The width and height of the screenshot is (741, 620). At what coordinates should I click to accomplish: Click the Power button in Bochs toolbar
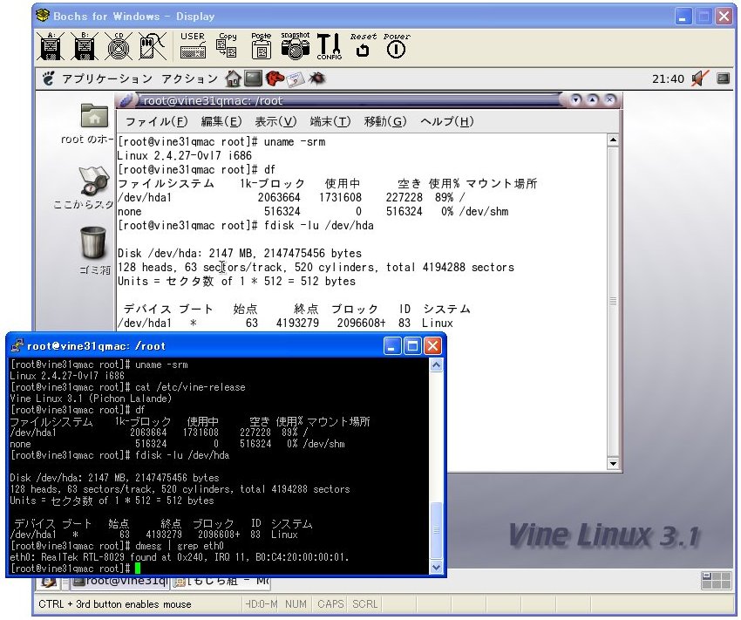point(397,45)
